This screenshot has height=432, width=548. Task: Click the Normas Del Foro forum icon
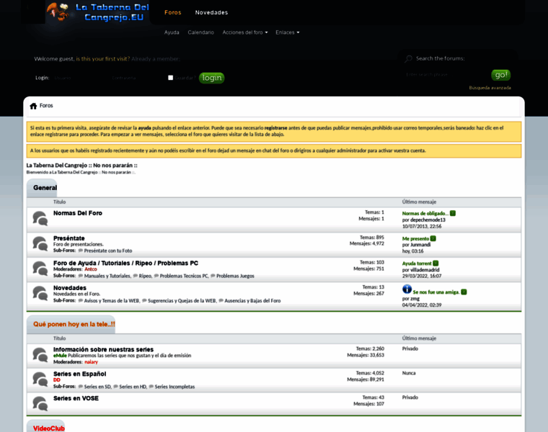pyautogui.click(x=40, y=219)
